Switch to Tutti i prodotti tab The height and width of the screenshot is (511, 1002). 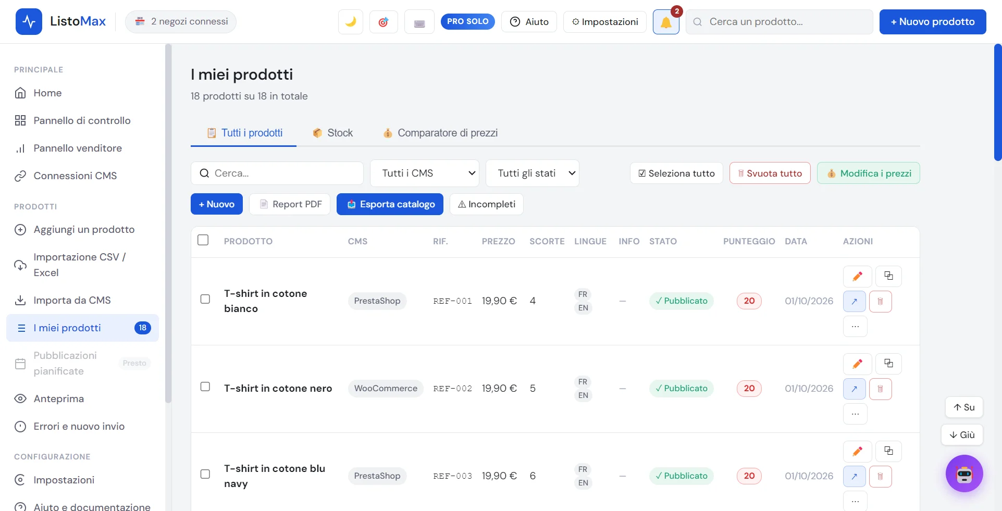[244, 133]
